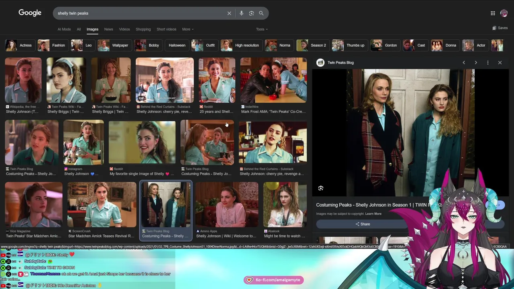Click the Ko-fi.com/amalgamyte badge
The height and width of the screenshot is (289, 514).
(x=273, y=280)
